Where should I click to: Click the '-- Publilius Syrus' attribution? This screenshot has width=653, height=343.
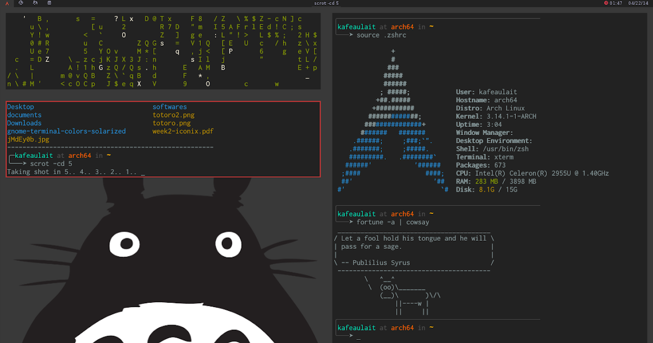pyautogui.click(x=375, y=263)
